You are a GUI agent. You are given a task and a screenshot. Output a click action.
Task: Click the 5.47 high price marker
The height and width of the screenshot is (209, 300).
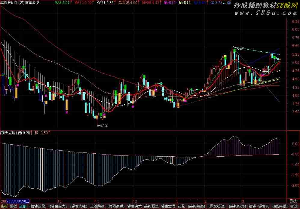pyautogui.click(x=240, y=49)
